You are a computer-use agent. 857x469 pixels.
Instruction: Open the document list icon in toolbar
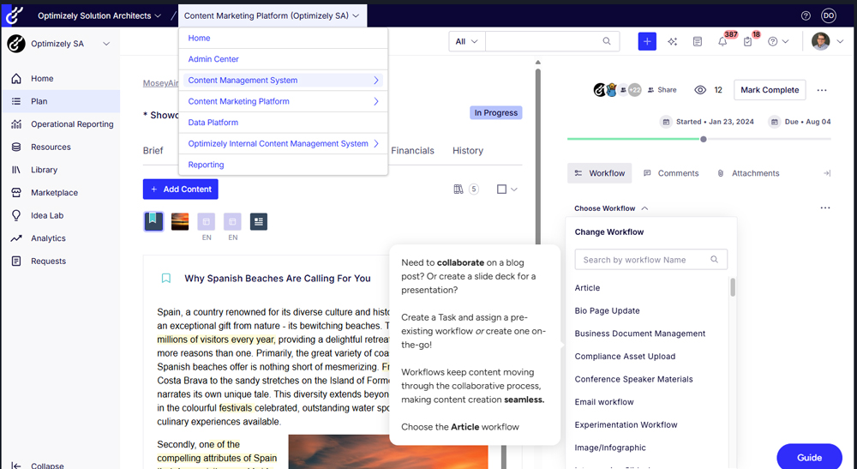click(x=698, y=41)
